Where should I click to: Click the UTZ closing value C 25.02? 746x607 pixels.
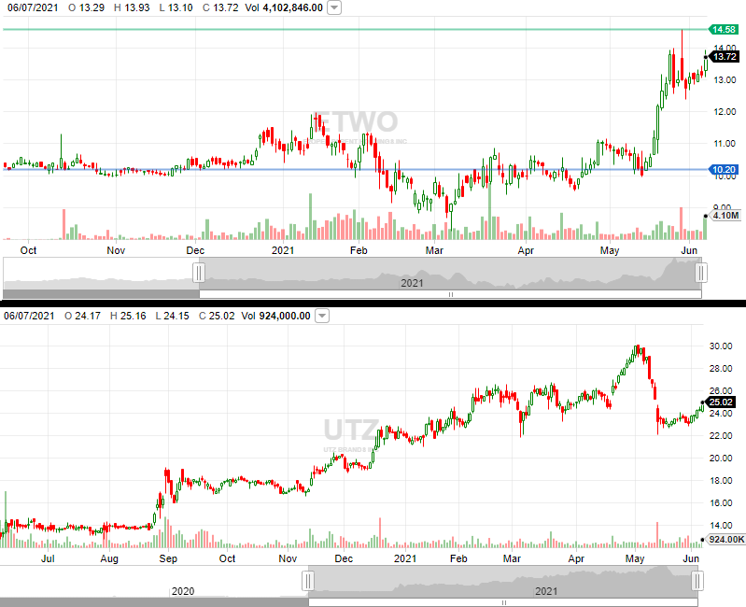pyautogui.click(x=217, y=316)
